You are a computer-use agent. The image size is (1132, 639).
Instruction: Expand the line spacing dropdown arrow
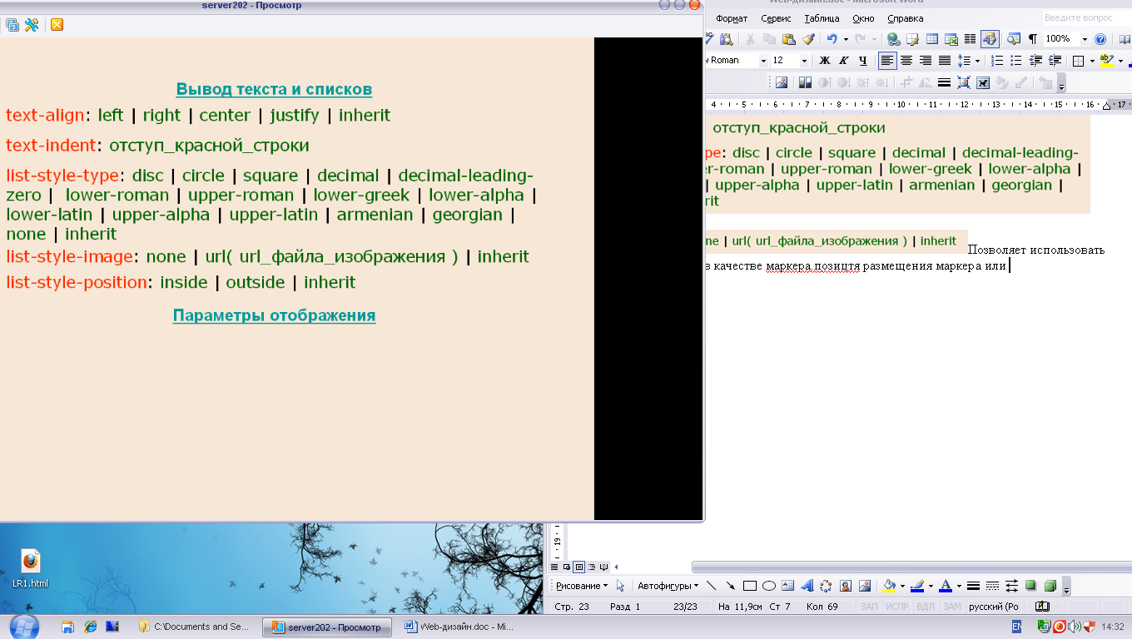[977, 61]
